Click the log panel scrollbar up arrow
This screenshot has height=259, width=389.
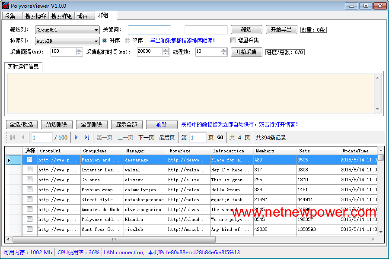[377, 78]
